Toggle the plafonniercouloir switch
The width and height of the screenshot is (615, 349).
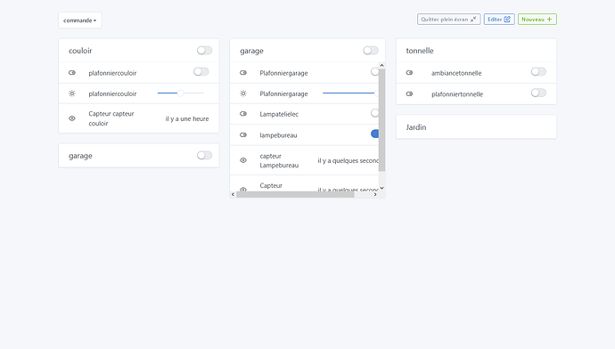tap(201, 72)
